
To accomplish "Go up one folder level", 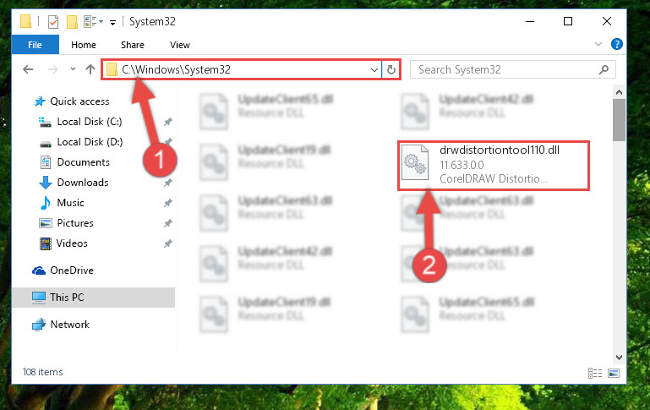I will [x=90, y=69].
